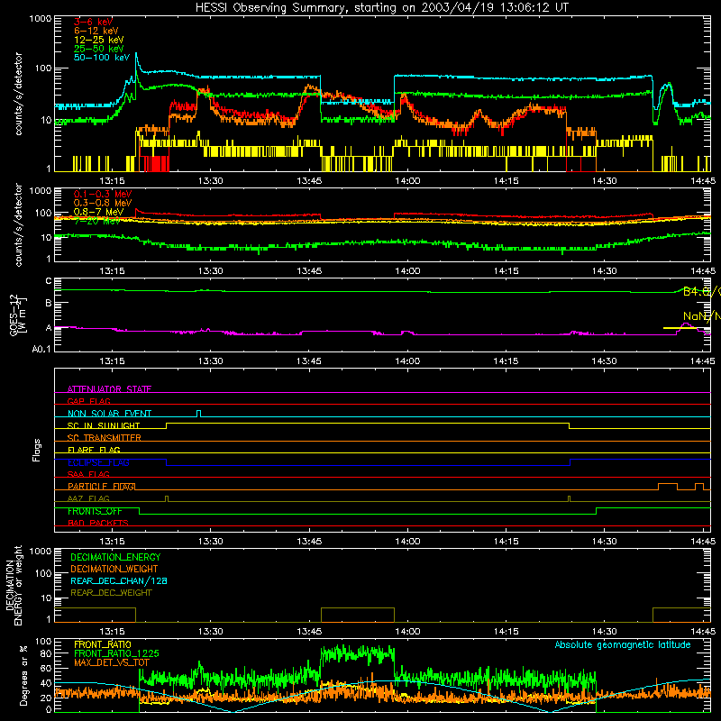Viewport: 721px width, 721px height.
Task: Click the B4.6 flare class annotation
Action: point(702,291)
